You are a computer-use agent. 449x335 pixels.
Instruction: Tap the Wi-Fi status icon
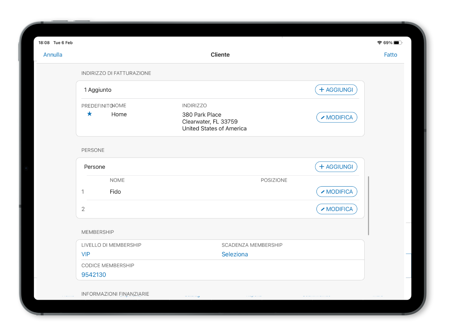[x=379, y=43]
